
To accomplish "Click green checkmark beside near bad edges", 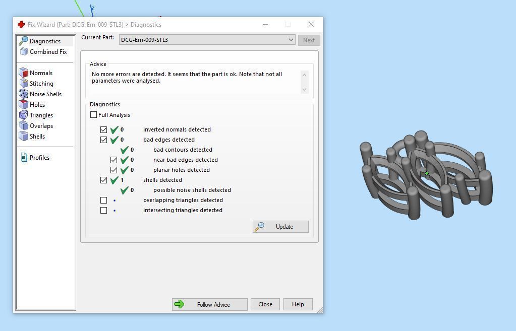I will [x=125, y=160].
